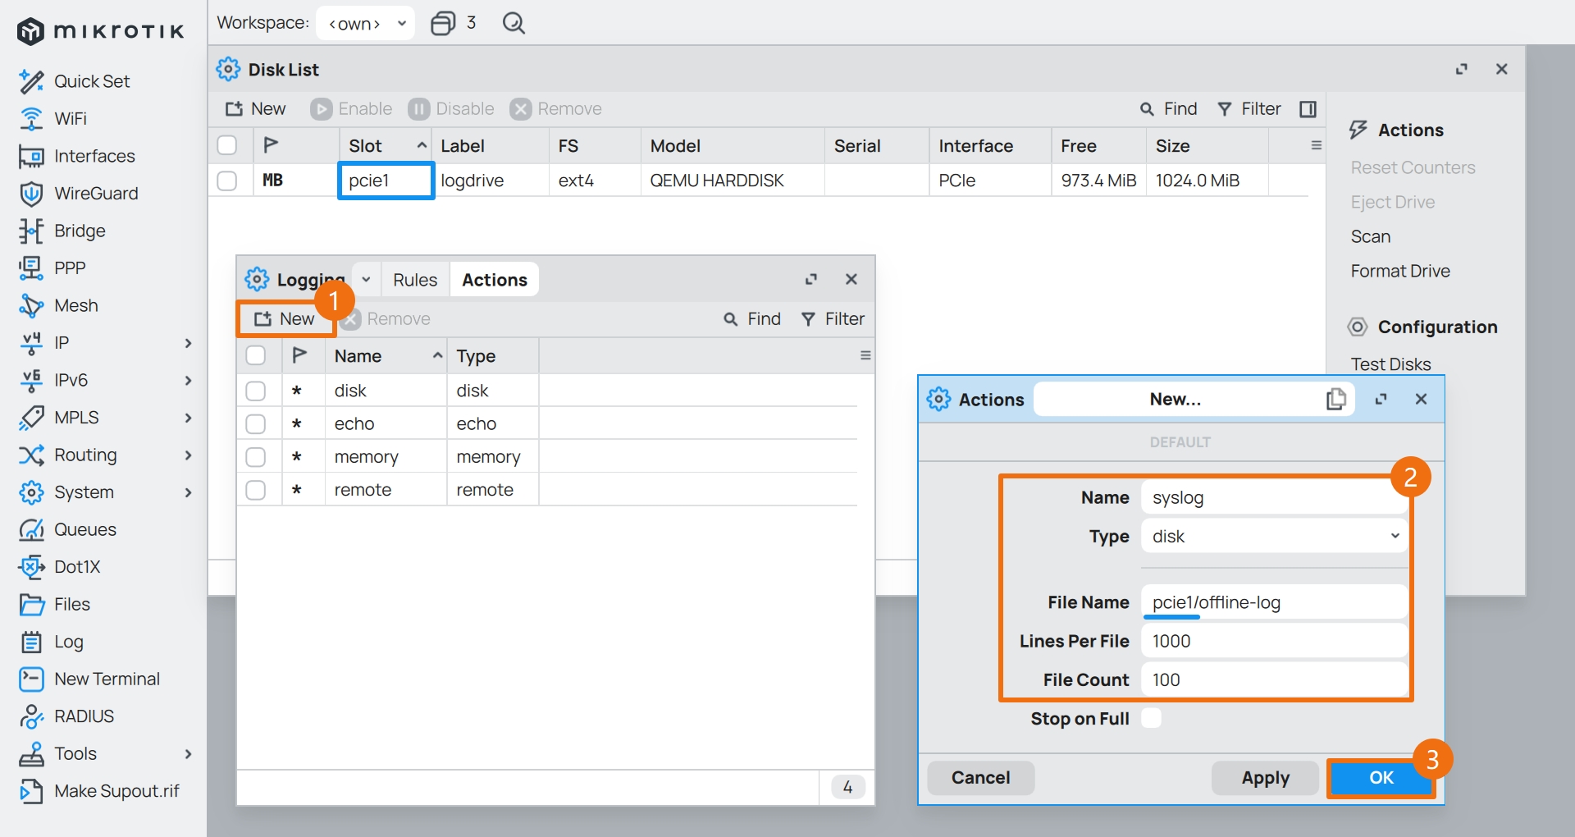Expand the Routing submenu

pyautogui.click(x=188, y=455)
